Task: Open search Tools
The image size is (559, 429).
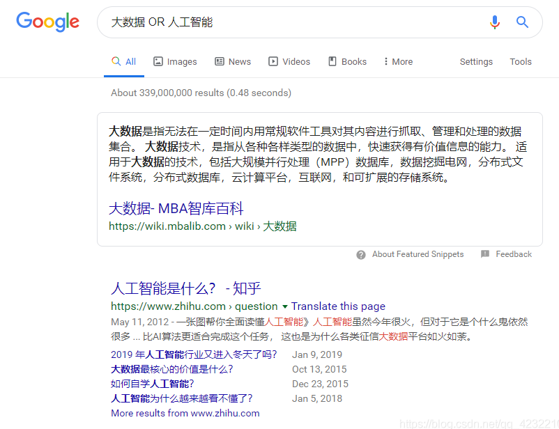Action: coord(521,62)
